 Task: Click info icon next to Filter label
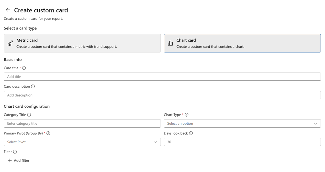(x=15, y=152)
